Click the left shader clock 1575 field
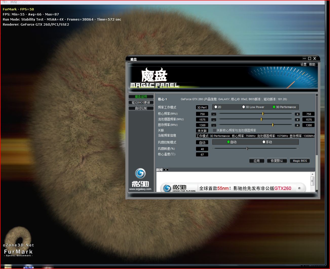Screen dimensions: 330x269 pyautogui.click(x=202, y=120)
